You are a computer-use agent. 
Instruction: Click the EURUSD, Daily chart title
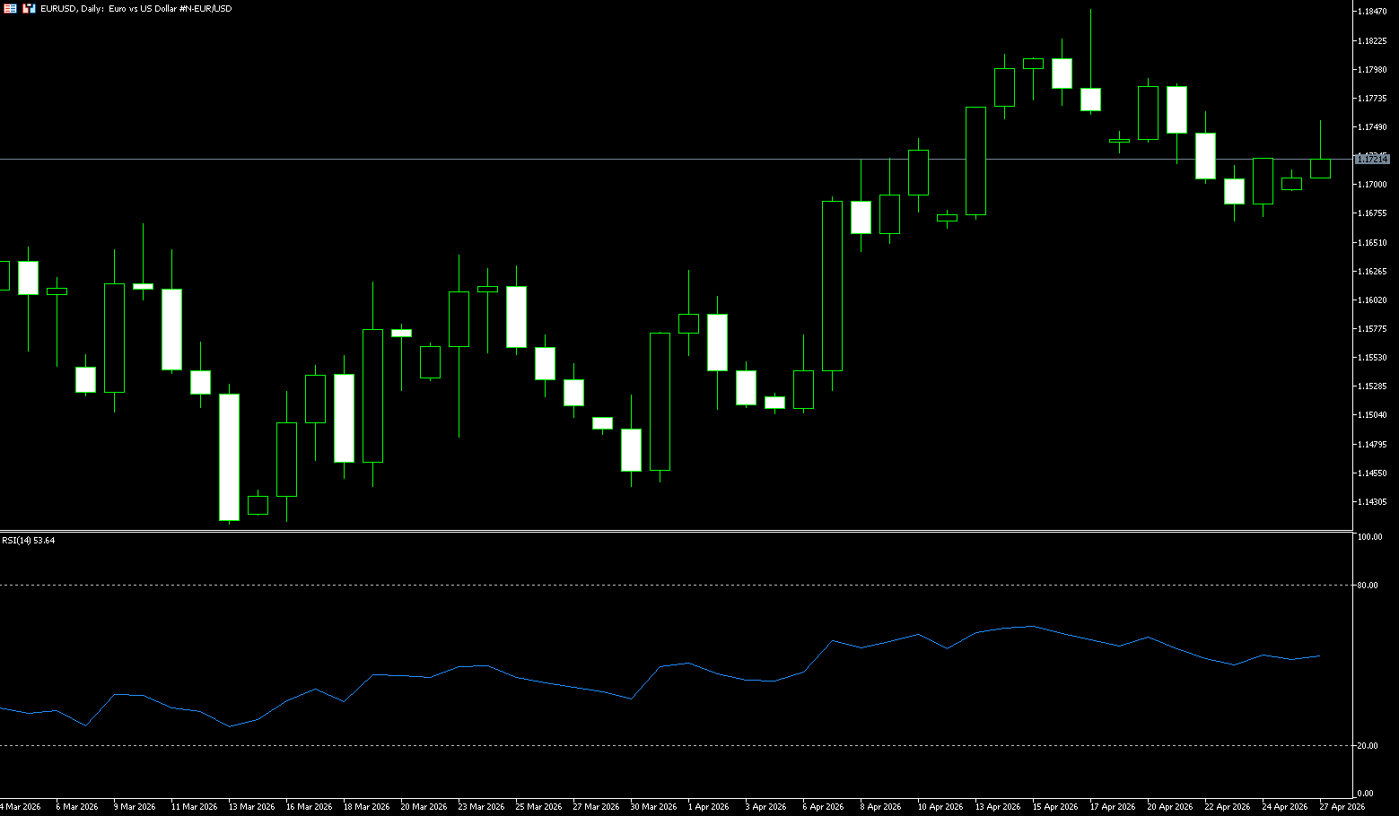tap(136, 8)
